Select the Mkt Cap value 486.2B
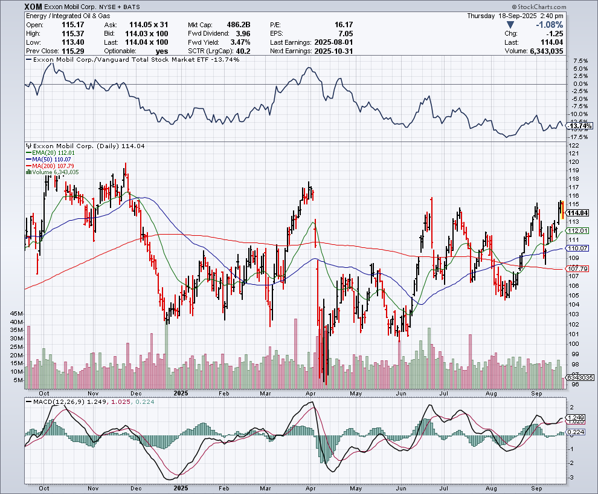The height and width of the screenshot is (494, 598). click(x=239, y=25)
